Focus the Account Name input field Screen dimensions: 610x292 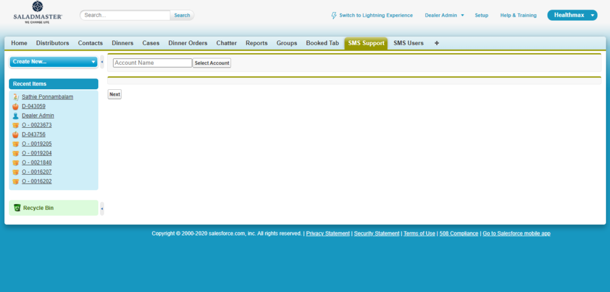coord(152,63)
